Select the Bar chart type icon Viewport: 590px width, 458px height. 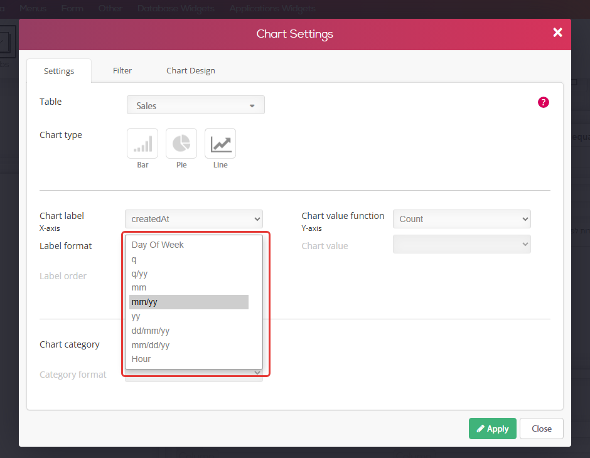pos(142,143)
